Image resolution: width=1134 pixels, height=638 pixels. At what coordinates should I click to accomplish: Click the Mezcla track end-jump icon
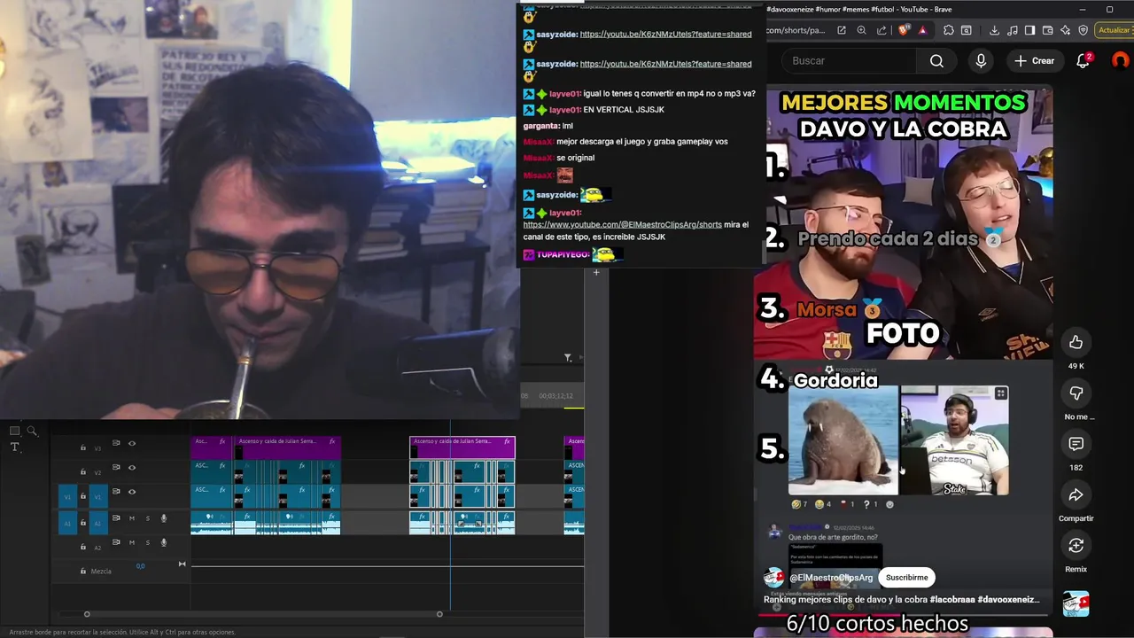(x=183, y=564)
